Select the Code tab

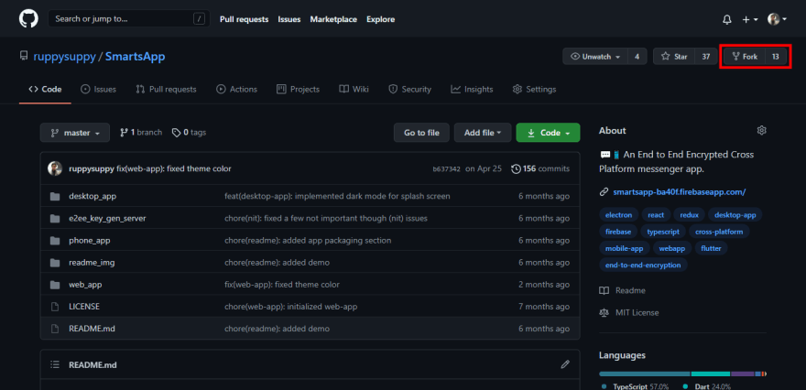tap(45, 90)
